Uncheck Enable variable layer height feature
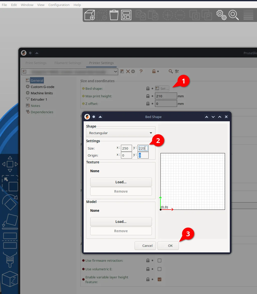Screen dimensions: 257x294 tap(159, 279)
